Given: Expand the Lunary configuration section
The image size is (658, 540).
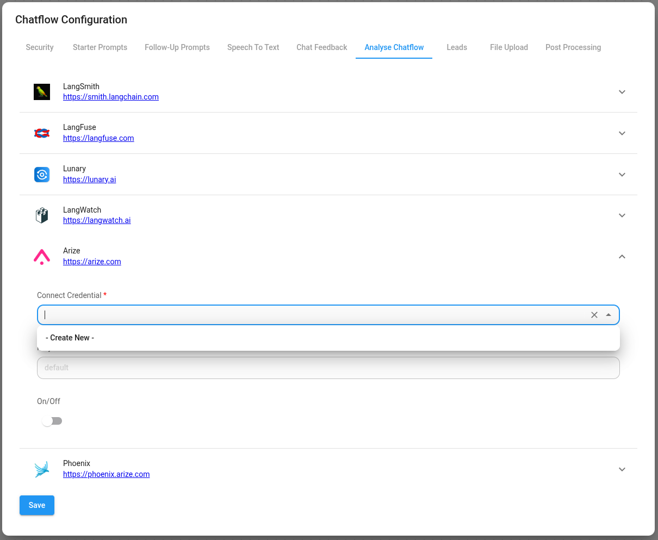Looking at the screenshot, I should pyautogui.click(x=622, y=175).
